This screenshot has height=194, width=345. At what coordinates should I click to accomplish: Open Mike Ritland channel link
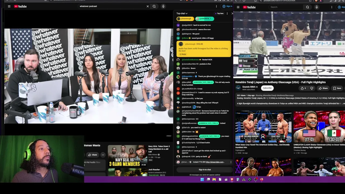click(153, 155)
